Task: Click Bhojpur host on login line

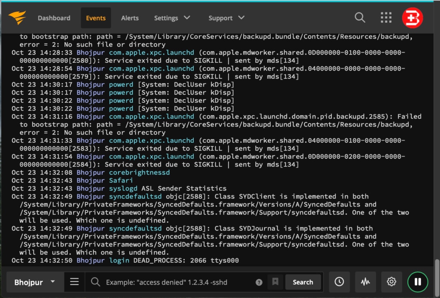Action: (91, 260)
